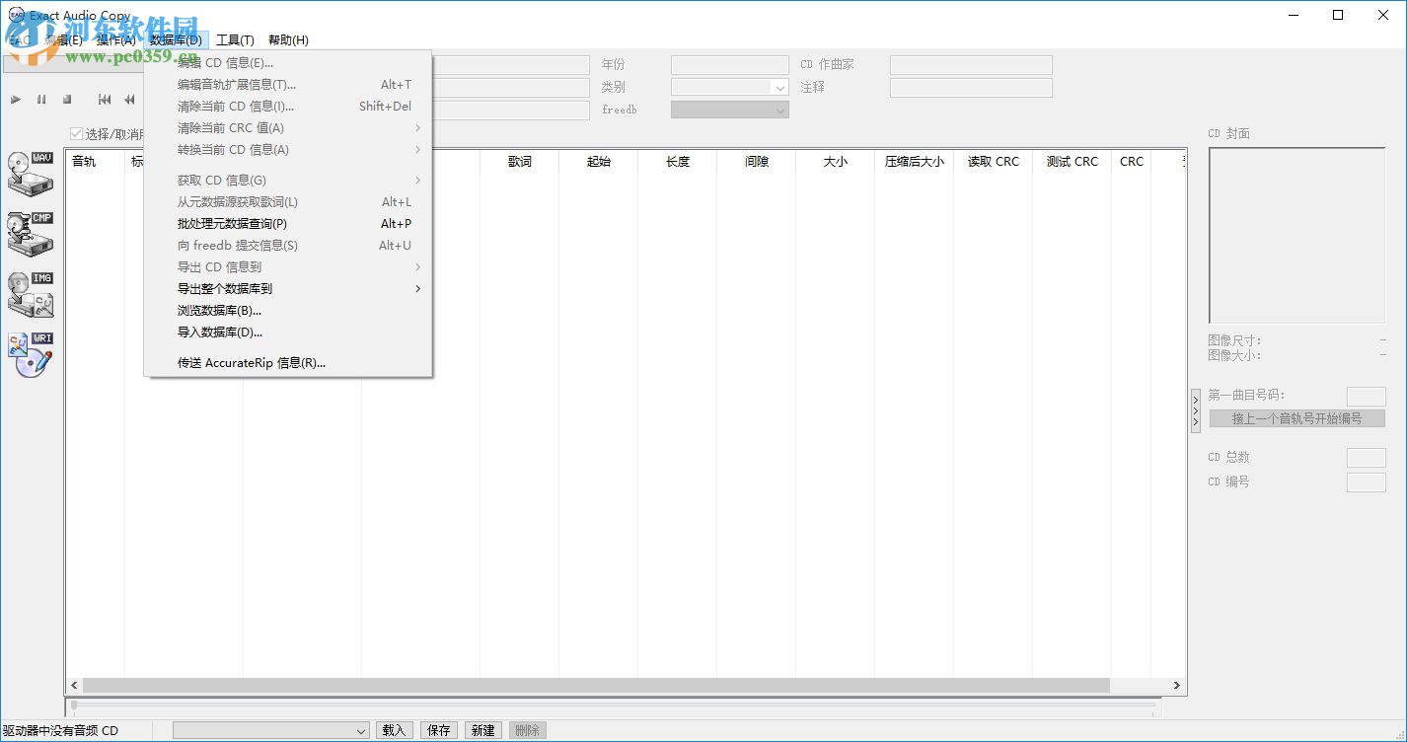Image resolution: width=1407 pixels, height=742 pixels.
Task: Click the Play icon in playback toolbar
Action: pos(16,99)
